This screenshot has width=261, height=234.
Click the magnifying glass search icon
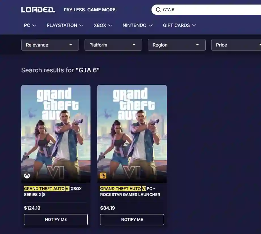158,10
